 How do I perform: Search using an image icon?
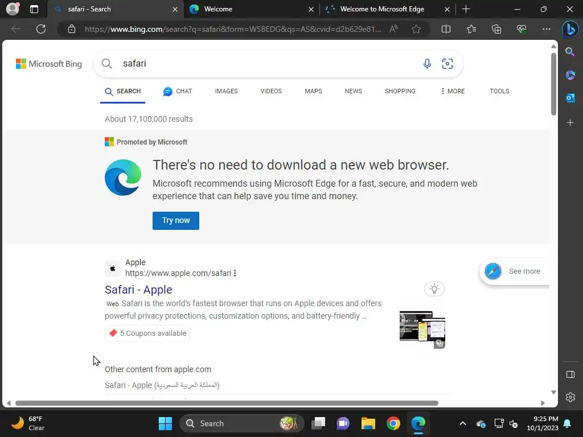point(447,64)
